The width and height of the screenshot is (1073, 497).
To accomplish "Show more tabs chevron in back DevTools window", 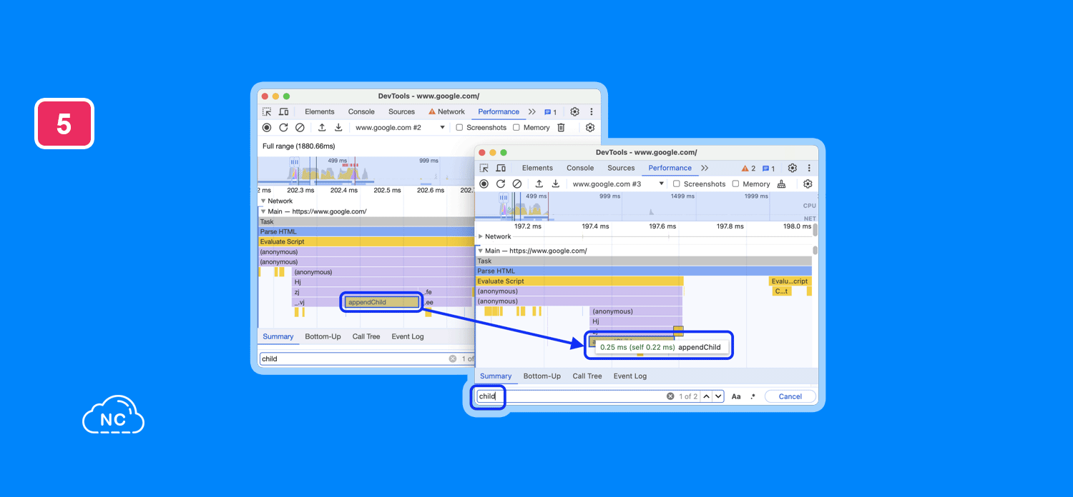I will 532,112.
